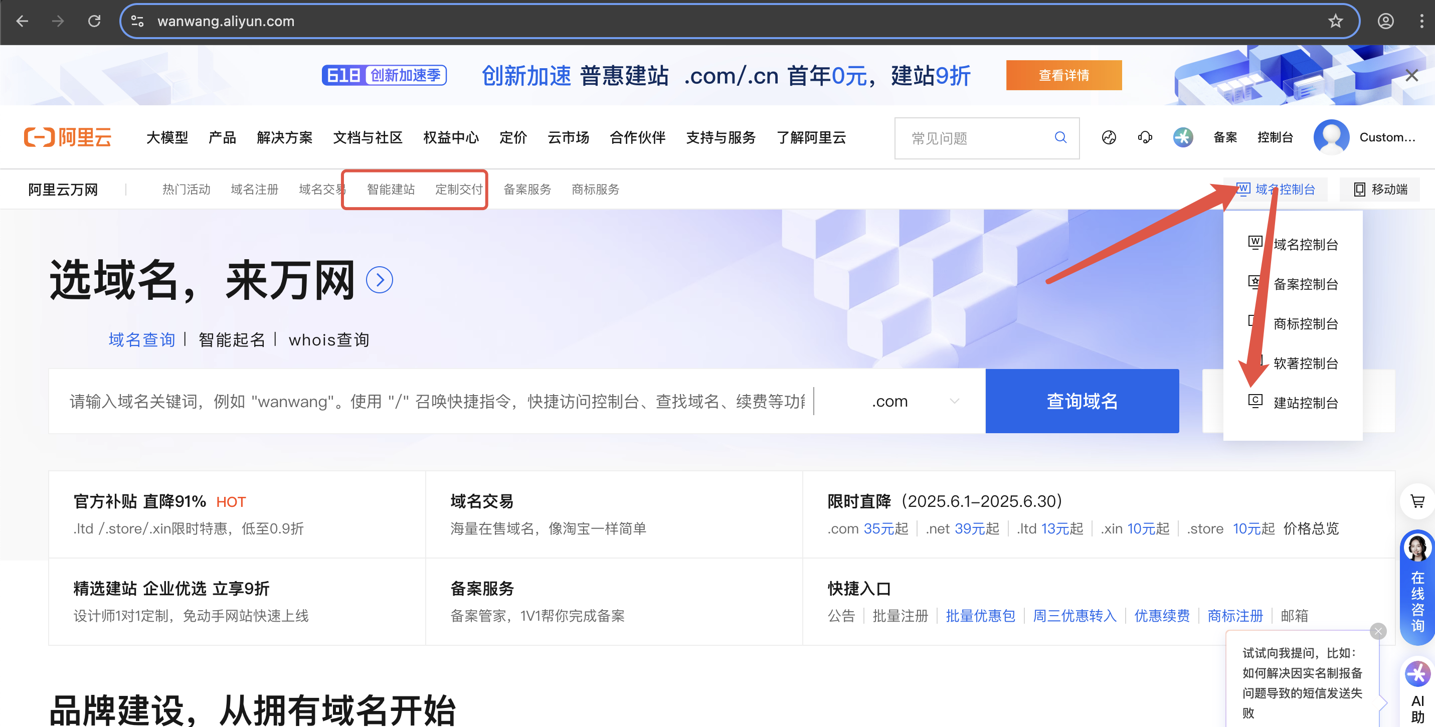Click the headset customer support icon
This screenshot has height=727, width=1435.
(x=1145, y=137)
